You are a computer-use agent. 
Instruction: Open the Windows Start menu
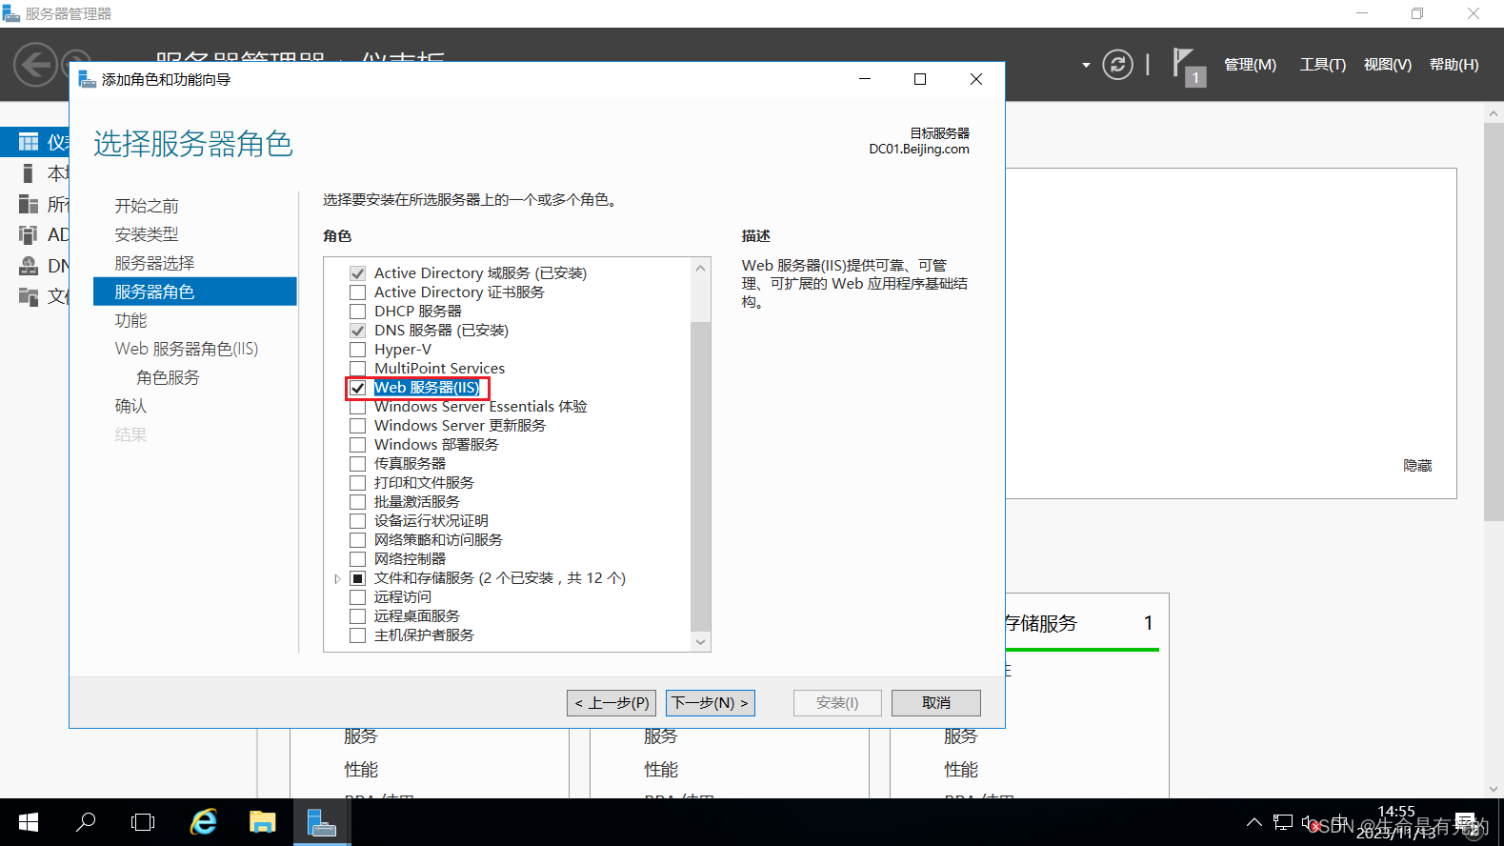click(x=29, y=822)
